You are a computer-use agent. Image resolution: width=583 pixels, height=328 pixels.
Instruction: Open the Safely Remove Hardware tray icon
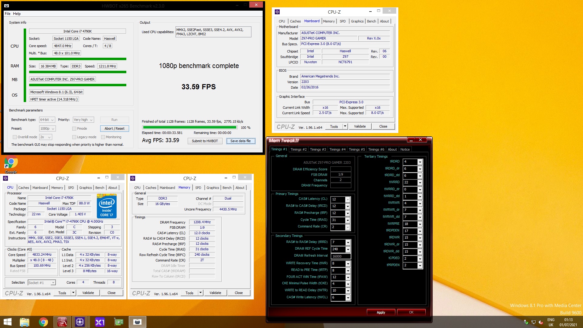tap(526, 322)
